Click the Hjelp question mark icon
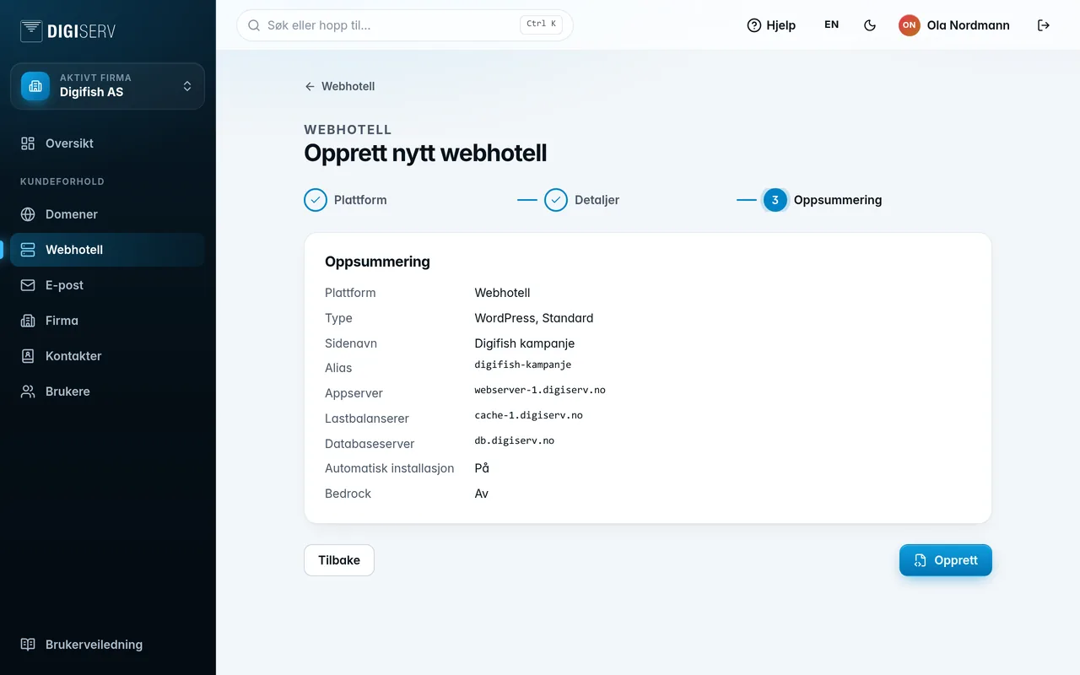The image size is (1080, 675). (x=754, y=25)
